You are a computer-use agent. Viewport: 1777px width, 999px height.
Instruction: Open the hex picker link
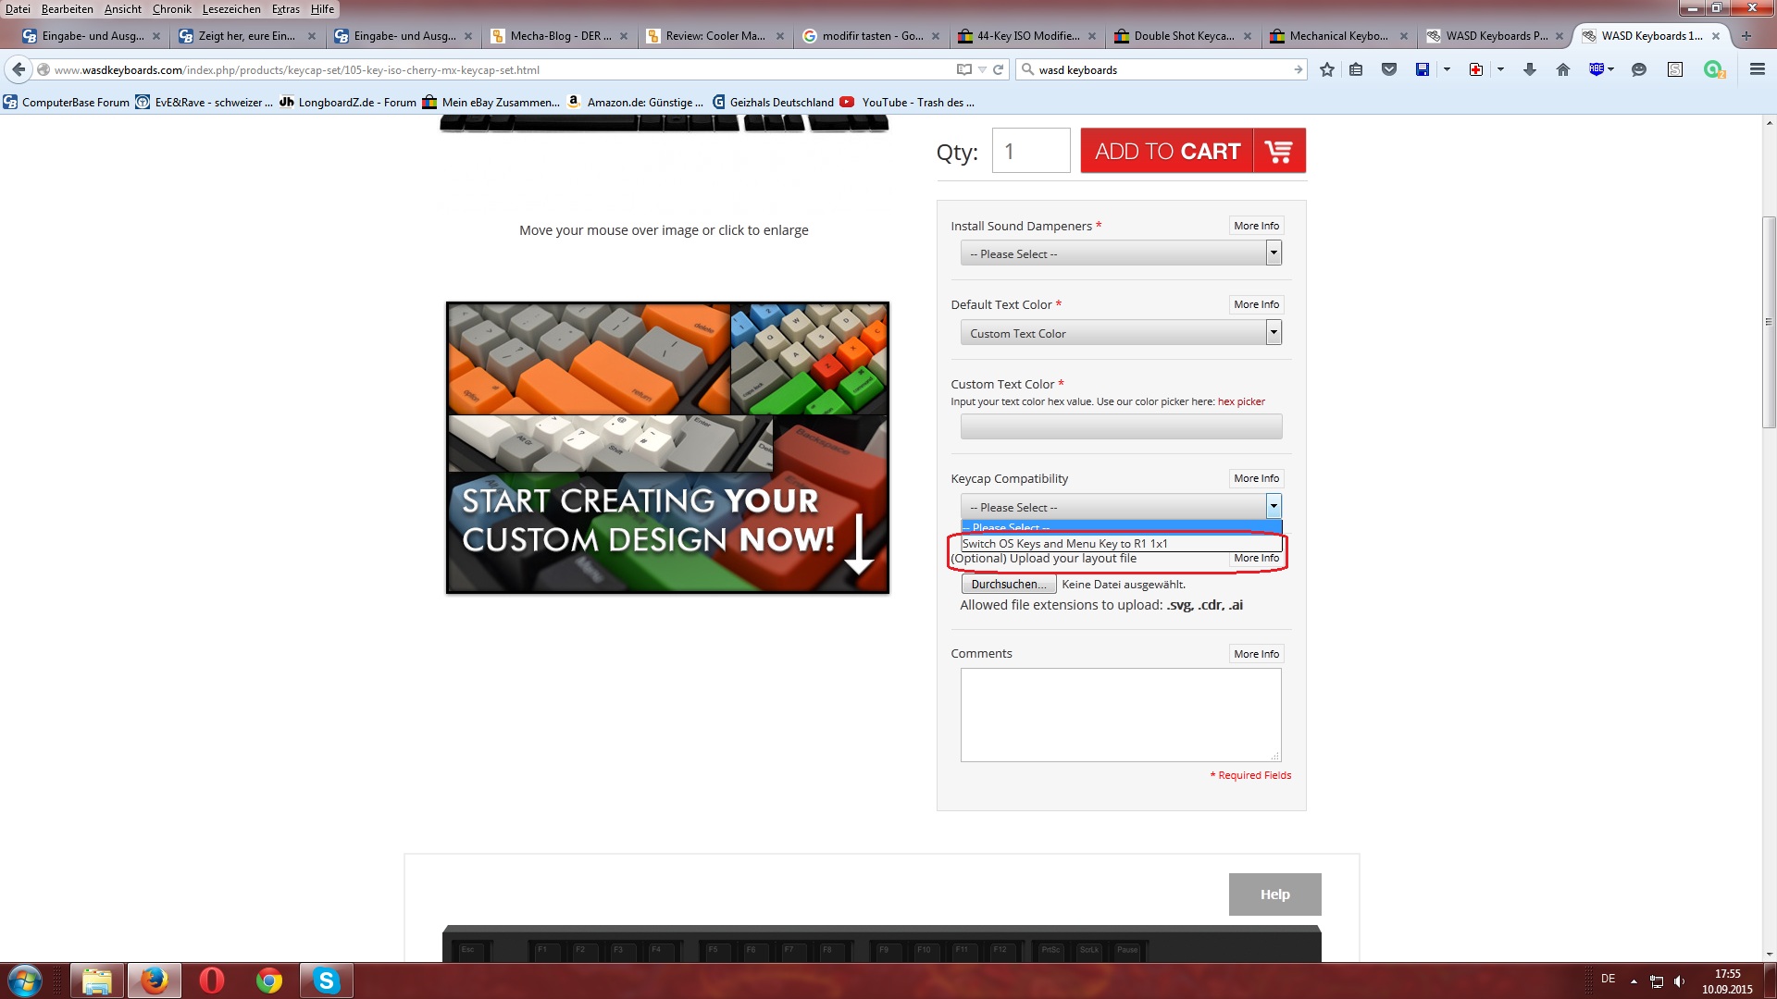click(1240, 401)
